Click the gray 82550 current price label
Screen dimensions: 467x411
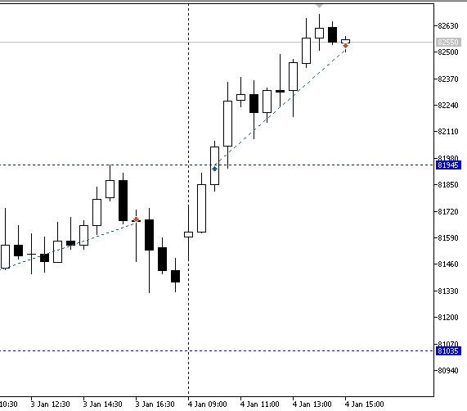(448, 42)
